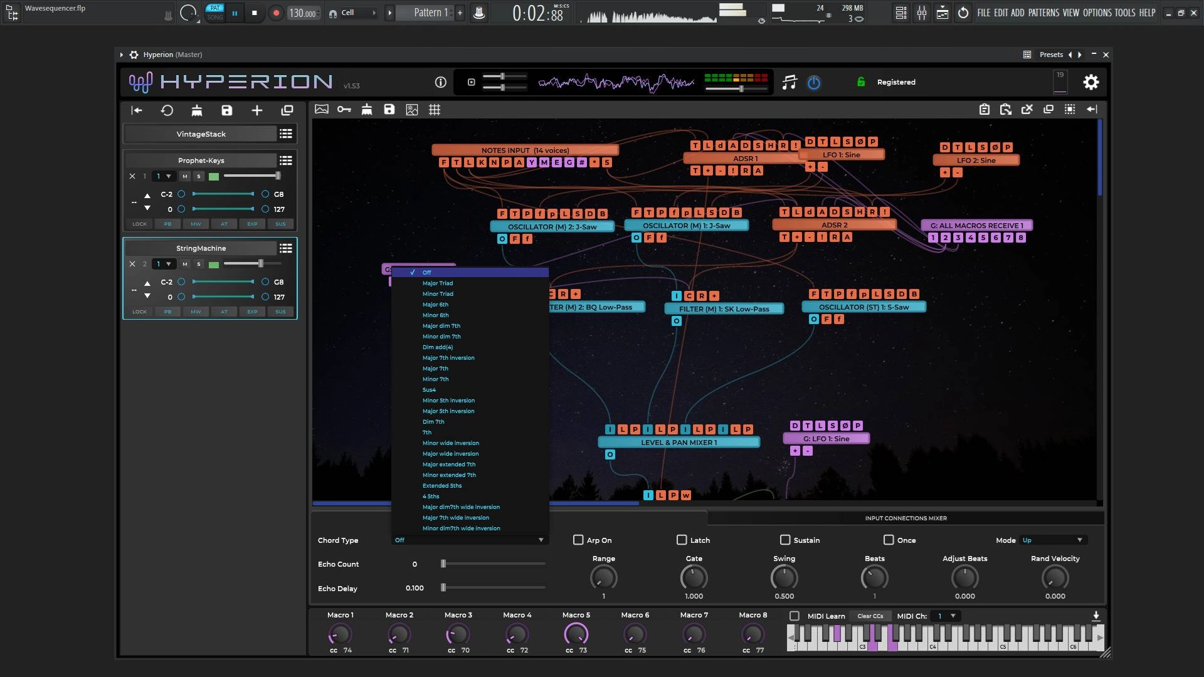Viewport: 1204px width, 677px height.
Task: Click the Clear CCs button
Action: (870, 616)
